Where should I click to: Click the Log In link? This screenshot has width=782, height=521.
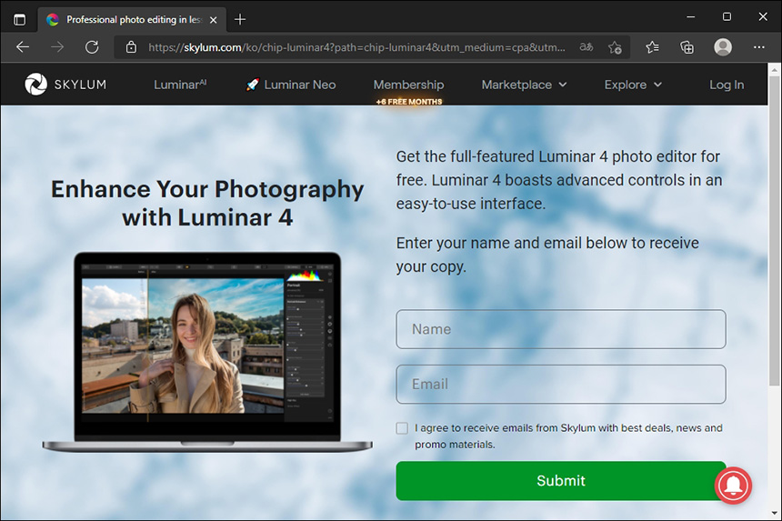coord(727,85)
